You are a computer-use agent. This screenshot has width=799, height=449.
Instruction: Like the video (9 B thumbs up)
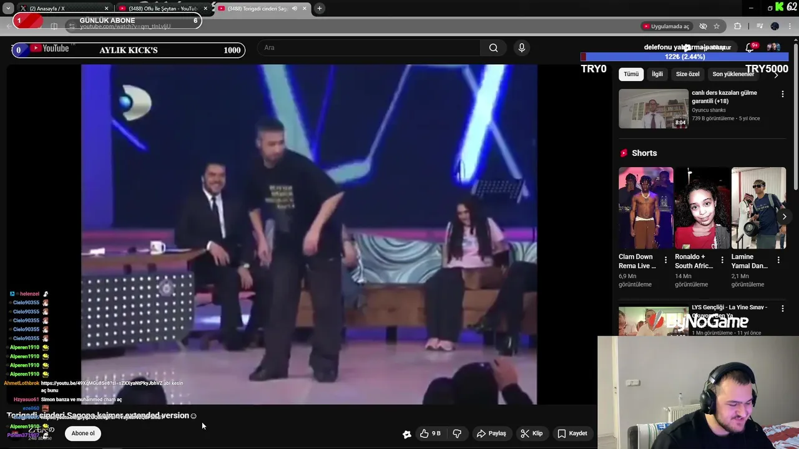pyautogui.click(x=430, y=433)
